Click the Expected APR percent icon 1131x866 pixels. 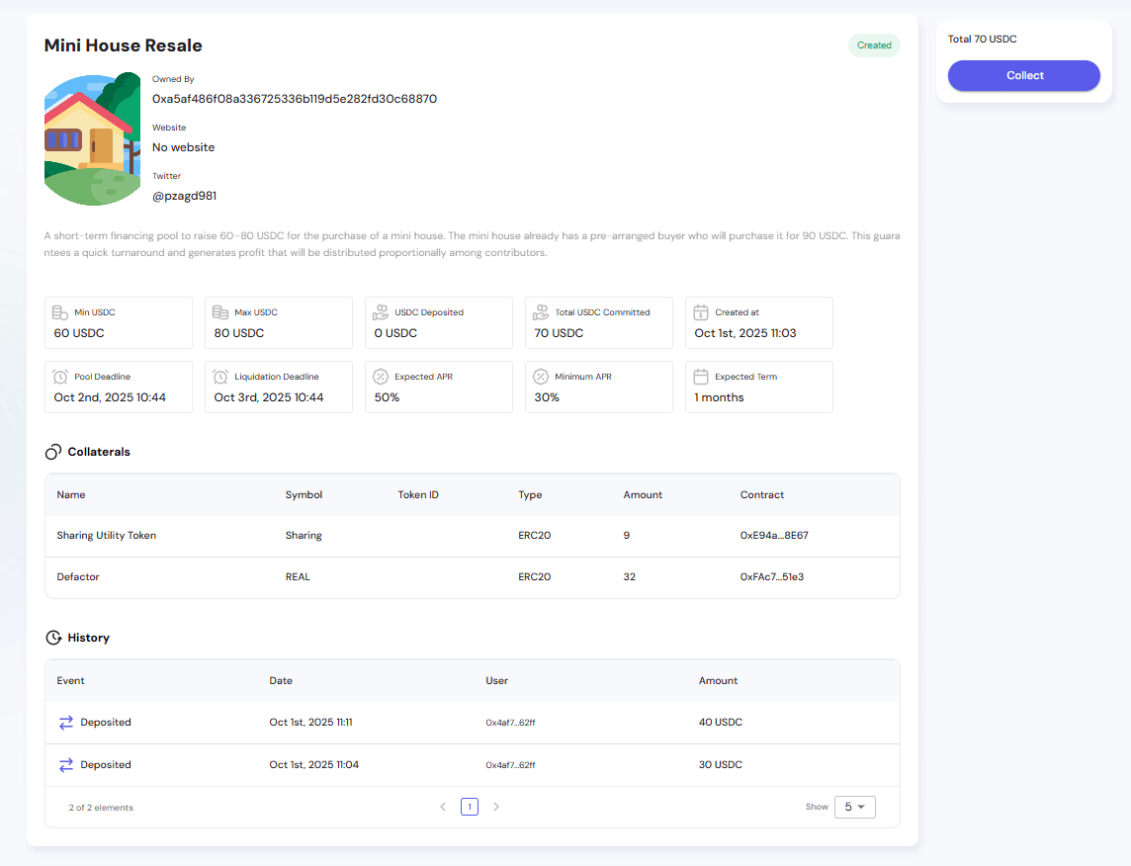[381, 377]
